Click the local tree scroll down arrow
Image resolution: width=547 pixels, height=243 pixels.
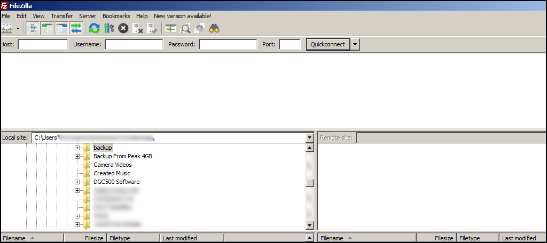(310, 225)
